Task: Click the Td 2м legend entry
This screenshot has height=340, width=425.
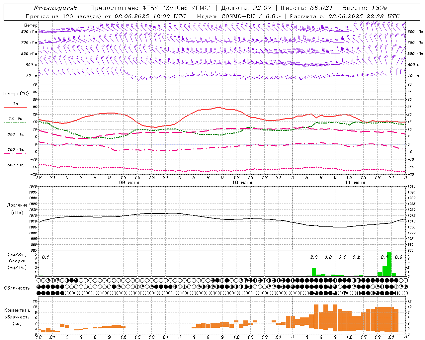Action: point(16,119)
